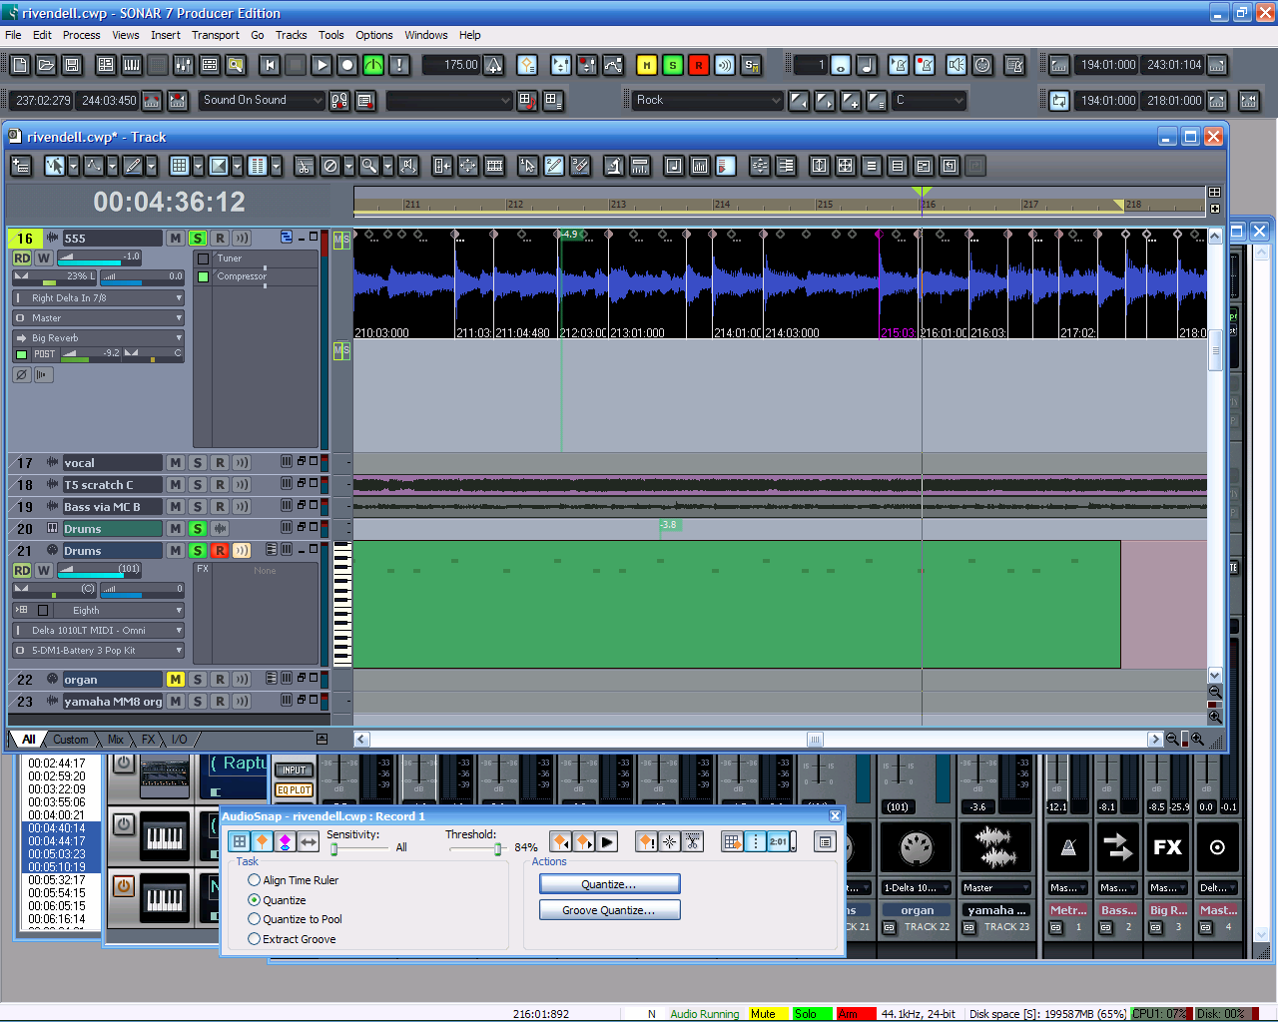Screen dimensions: 1278x1022
Task: Open the Piano Roll view icon
Action: coord(132,65)
